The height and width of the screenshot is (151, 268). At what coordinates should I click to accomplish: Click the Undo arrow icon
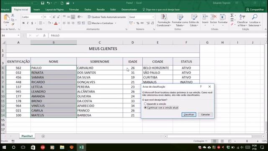pos(49,3)
